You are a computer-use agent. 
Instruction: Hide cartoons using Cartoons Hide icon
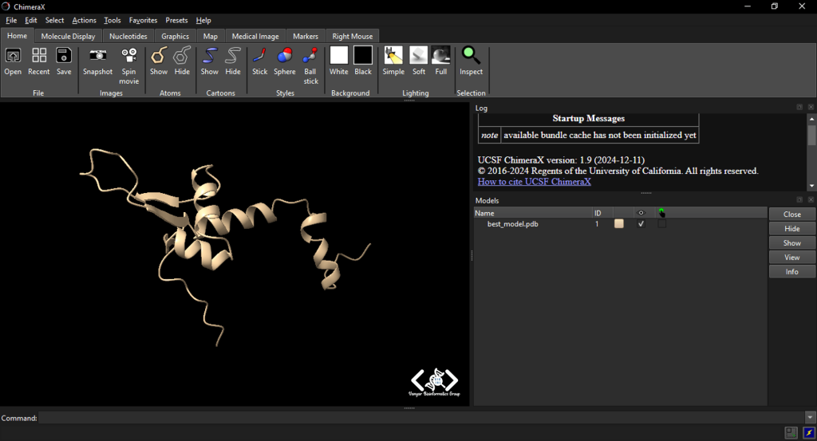[232, 61]
